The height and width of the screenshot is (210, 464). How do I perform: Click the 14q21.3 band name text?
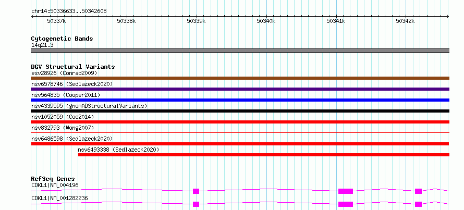pyautogui.click(x=42, y=45)
